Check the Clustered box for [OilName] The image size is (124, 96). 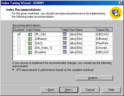pos(19,39)
